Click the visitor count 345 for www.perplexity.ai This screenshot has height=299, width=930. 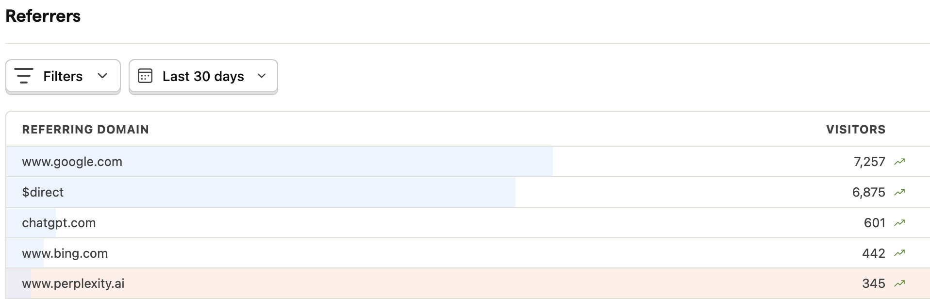[873, 283]
